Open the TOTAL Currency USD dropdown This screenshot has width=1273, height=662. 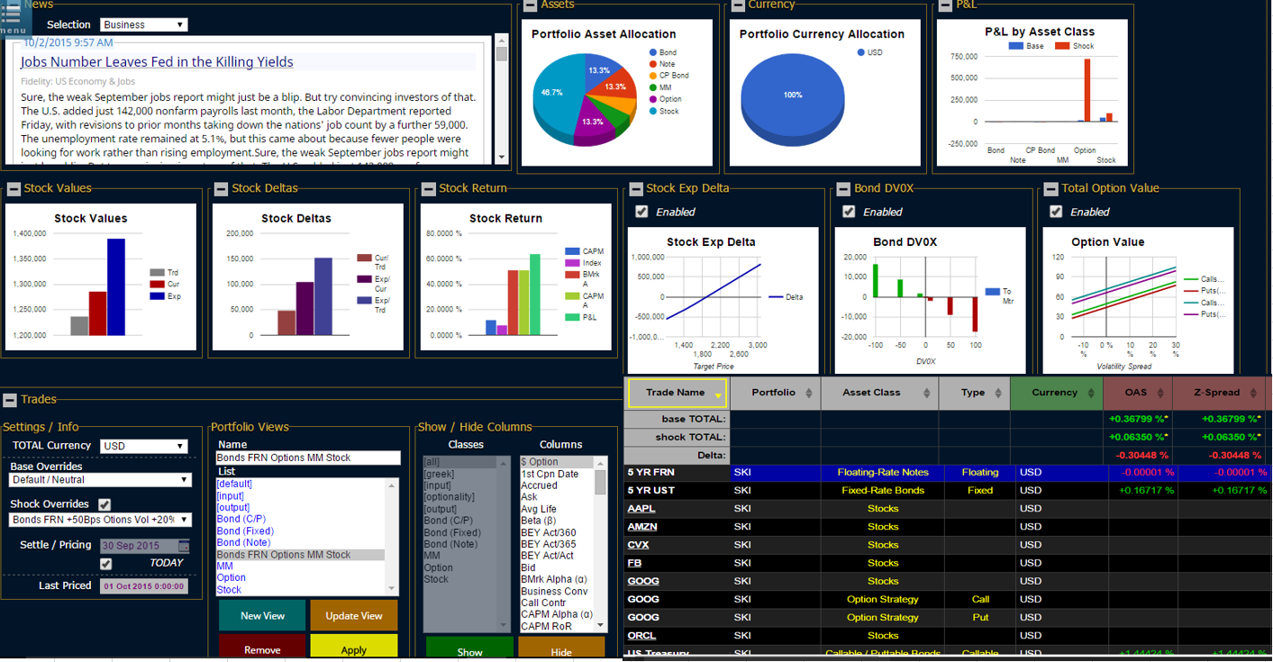tap(144, 446)
